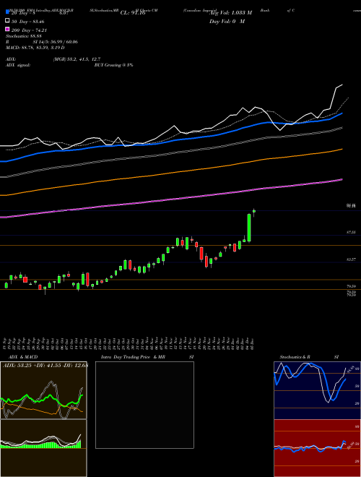Click the 'Stochastics & R' panel title
This screenshot has height=477, width=361.
click(295, 357)
